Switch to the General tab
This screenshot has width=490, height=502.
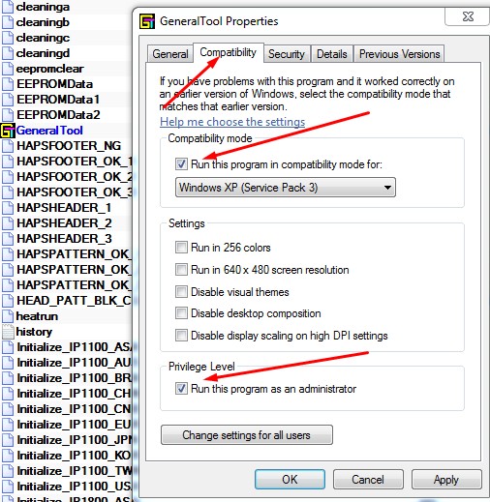click(170, 54)
